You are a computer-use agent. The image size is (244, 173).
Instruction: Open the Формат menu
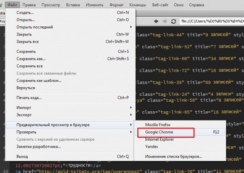point(116,5)
